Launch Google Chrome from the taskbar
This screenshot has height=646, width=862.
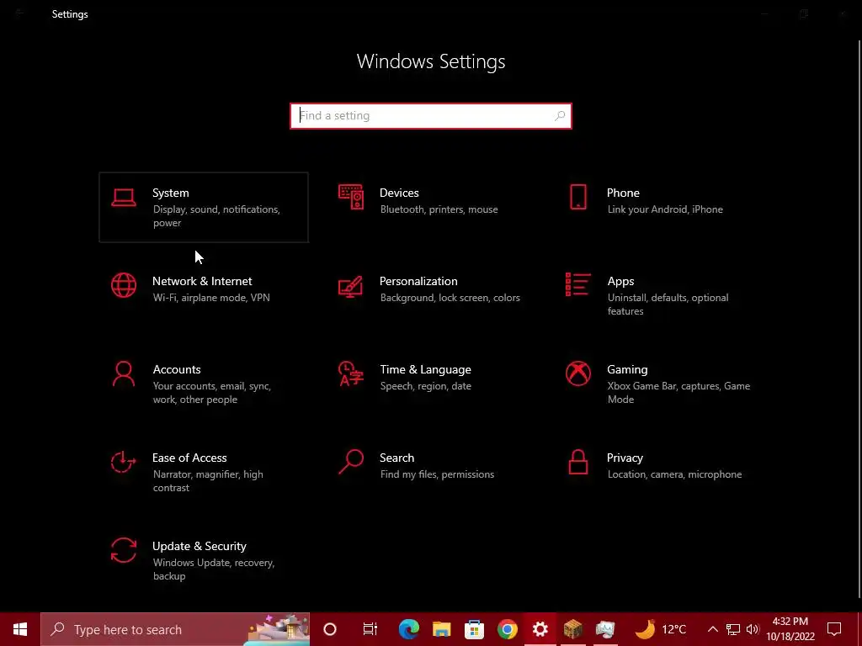507,629
